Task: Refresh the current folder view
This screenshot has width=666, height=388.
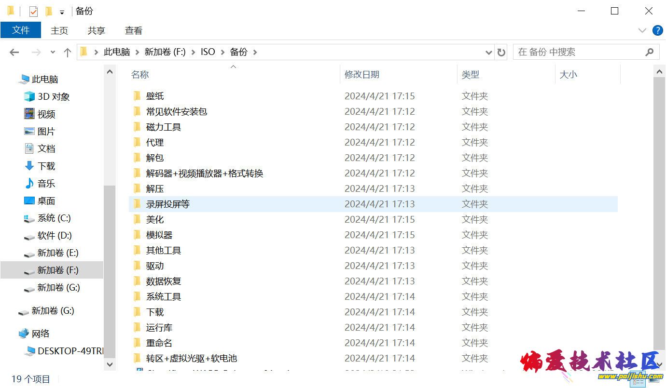Action: (501, 52)
